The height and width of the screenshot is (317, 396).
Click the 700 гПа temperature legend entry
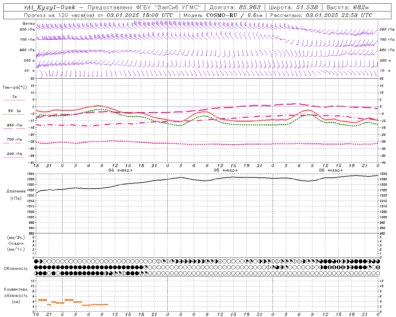[15, 140]
